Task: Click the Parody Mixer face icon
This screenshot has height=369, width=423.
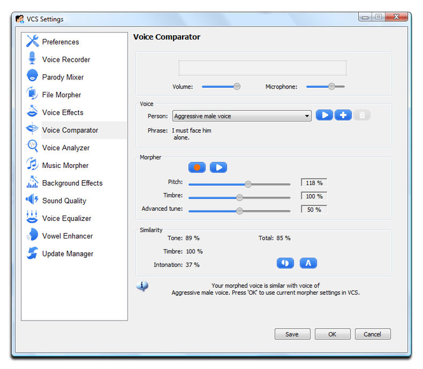Action: 32,75
